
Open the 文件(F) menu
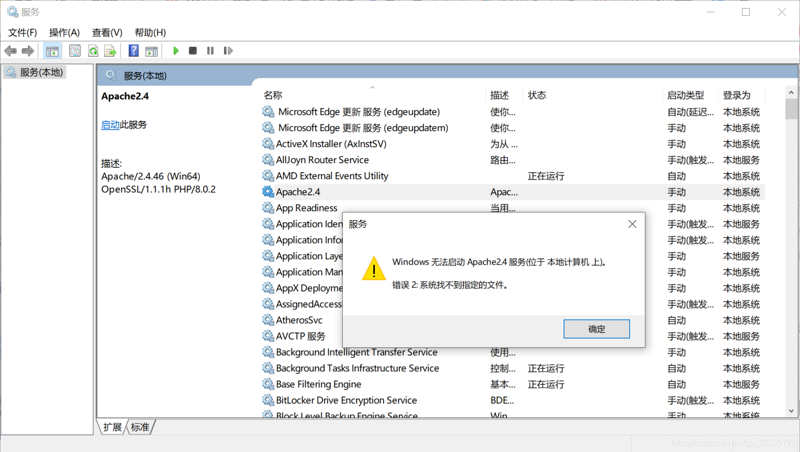tap(22, 33)
